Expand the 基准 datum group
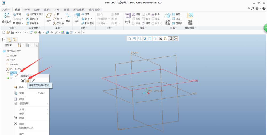267x135 pixels. point(58,28)
